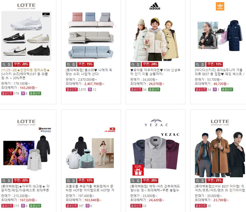This screenshot has height=212, width=246.
Task: Open the 봄소와 sofa title link
Action: point(89,72)
